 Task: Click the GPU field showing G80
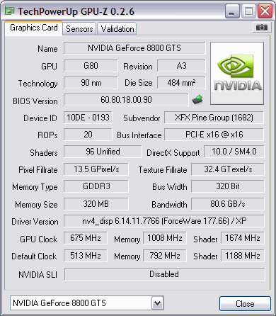click(91, 66)
